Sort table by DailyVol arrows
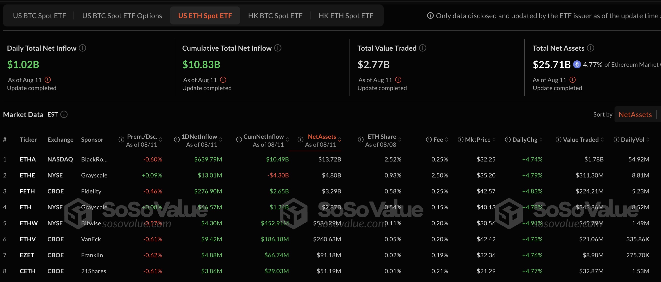 648,140
